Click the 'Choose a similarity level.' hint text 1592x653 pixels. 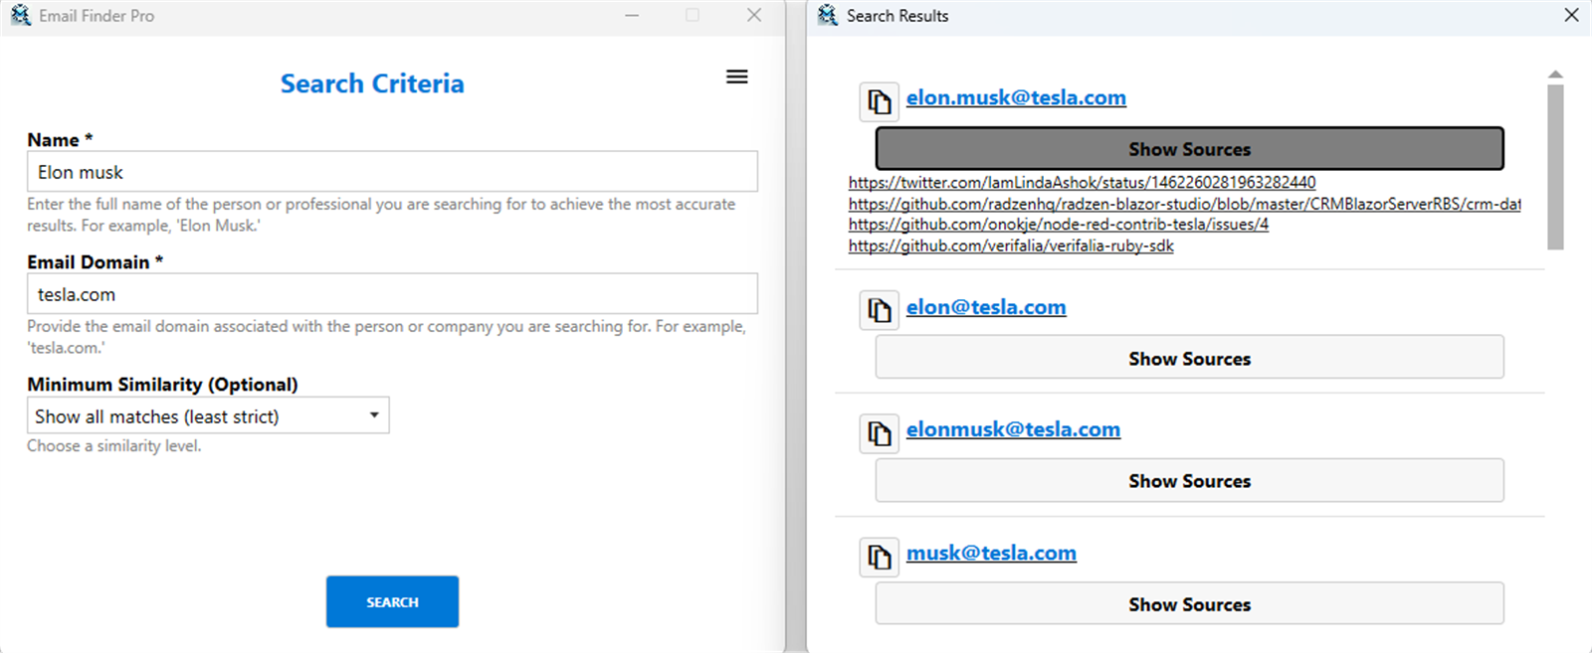pyautogui.click(x=113, y=446)
